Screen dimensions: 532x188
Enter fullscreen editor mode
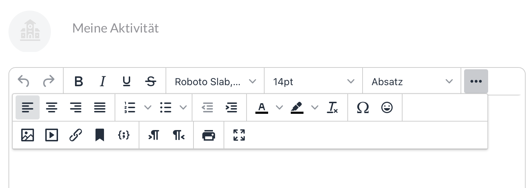coord(239,135)
